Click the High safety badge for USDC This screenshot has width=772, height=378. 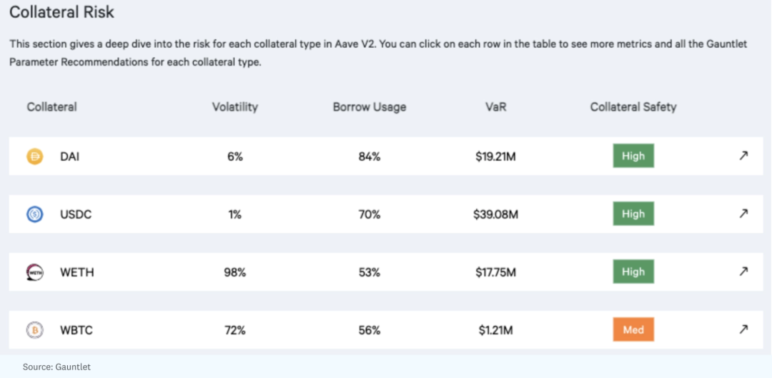point(633,214)
